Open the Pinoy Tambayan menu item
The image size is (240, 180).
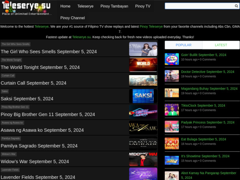pos(114,6)
